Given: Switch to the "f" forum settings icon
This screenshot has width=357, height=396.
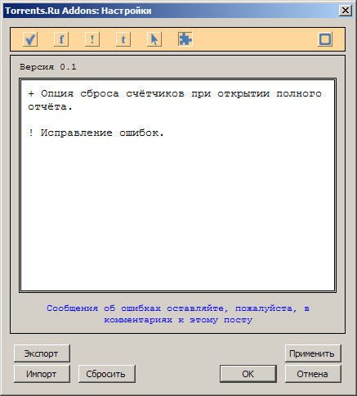Looking at the screenshot, I should coord(61,39).
